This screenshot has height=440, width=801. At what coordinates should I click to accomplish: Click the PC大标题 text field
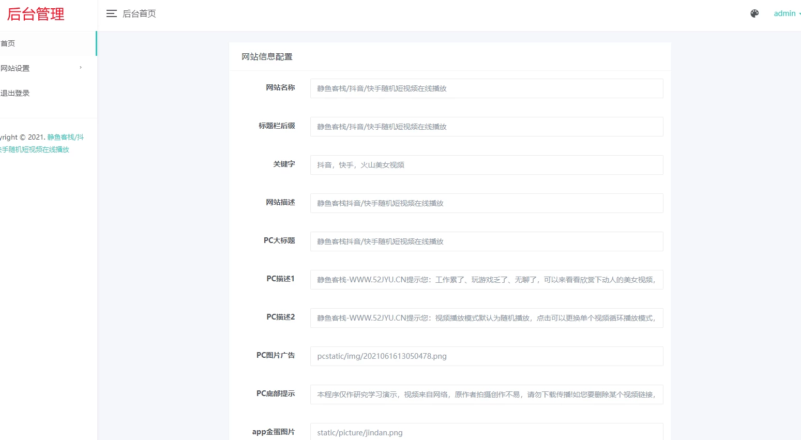486,241
